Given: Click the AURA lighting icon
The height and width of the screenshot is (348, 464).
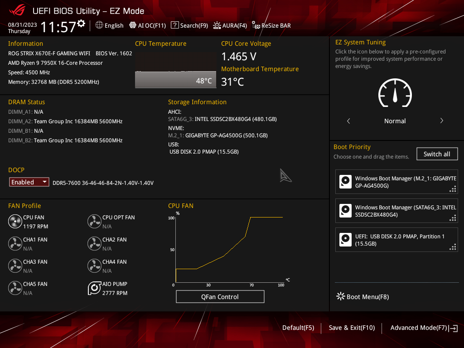Looking at the screenshot, I should point(217,25).
